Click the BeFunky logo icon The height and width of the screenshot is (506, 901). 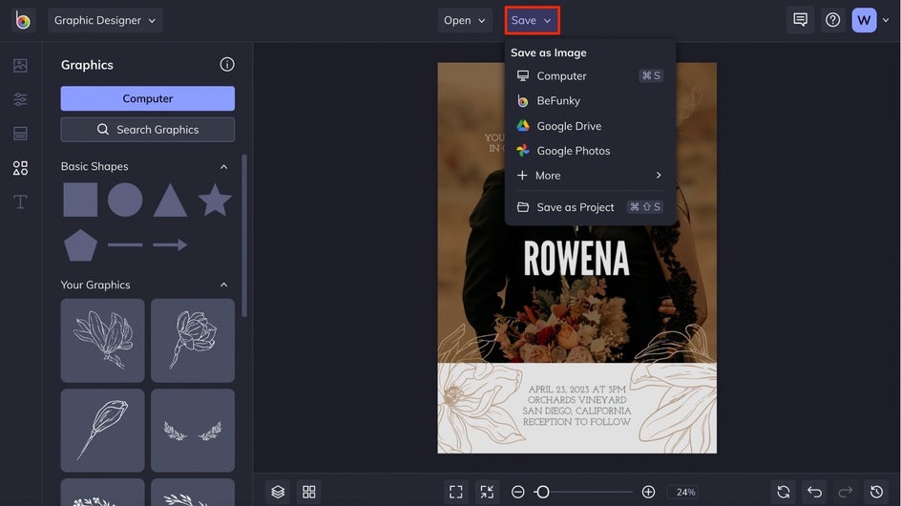(x=22, y=20)
